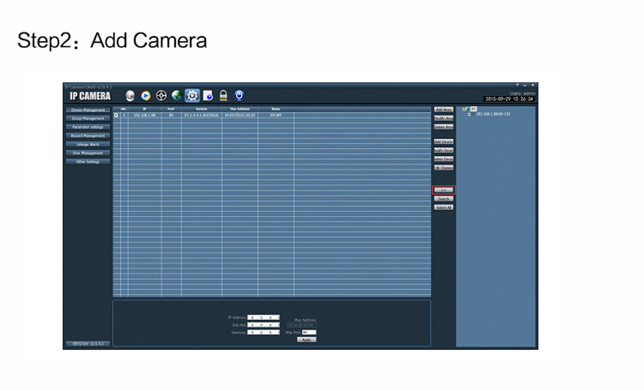Click the Http Port input field

[309, 332]
